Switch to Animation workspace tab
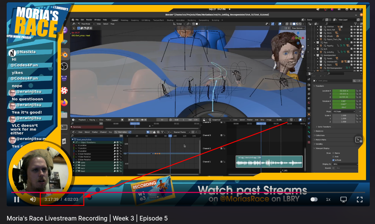Viewport: 375px width, 224px height. (180, 20)
